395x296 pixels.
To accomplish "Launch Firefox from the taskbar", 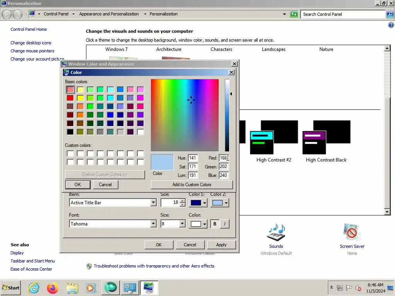I will pyautogui.click(x=52, y=288).
